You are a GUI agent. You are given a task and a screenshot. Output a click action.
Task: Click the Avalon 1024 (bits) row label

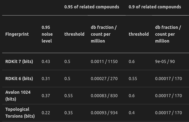(18, 96)
